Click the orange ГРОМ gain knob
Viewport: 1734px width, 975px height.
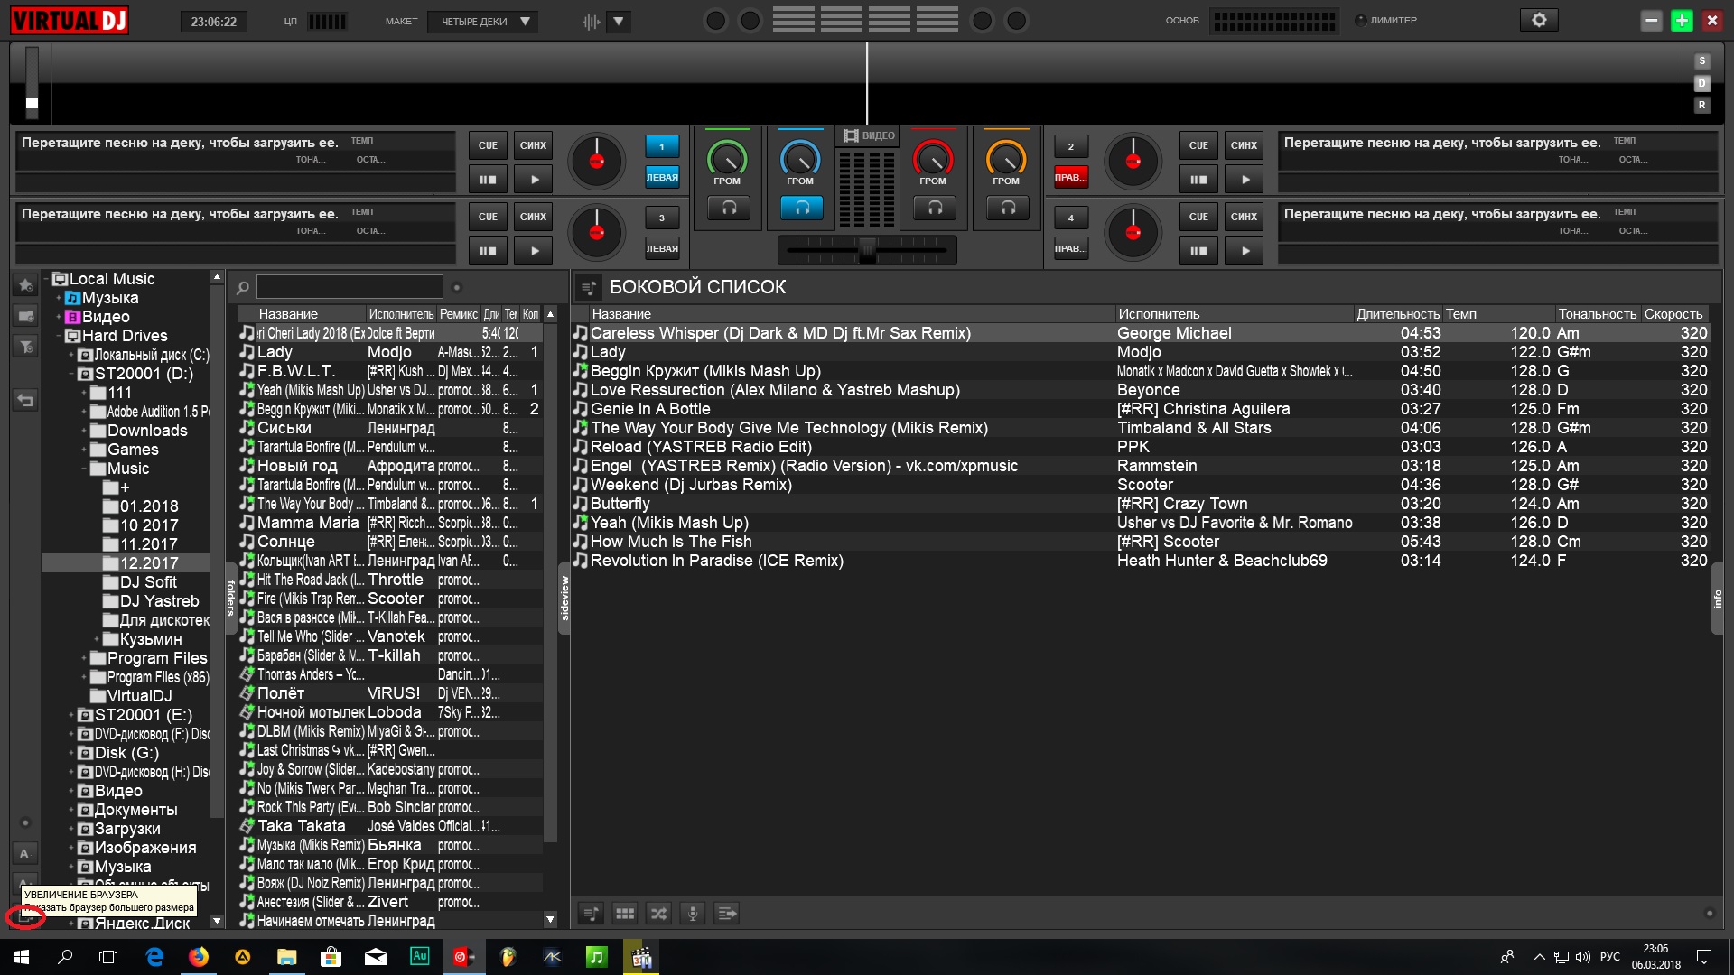point(1006,159)
